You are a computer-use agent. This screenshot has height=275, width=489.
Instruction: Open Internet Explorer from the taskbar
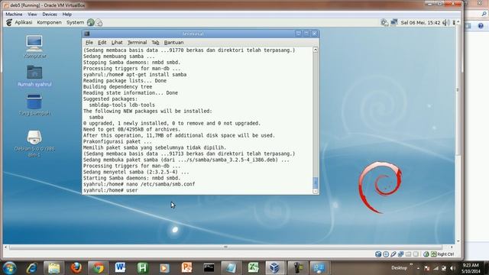pos(31,268)
